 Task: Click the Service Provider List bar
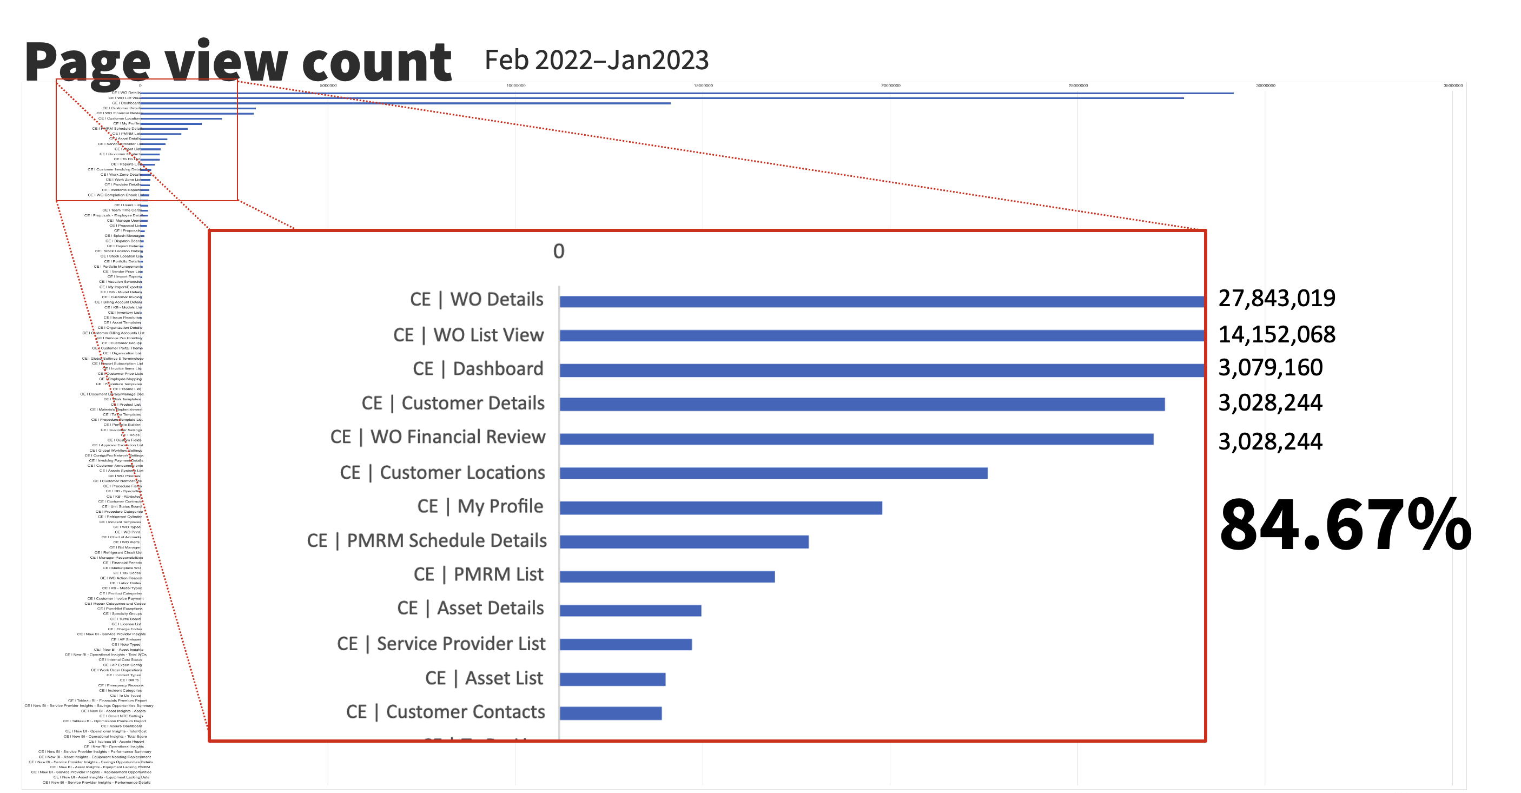click(625, 644)
